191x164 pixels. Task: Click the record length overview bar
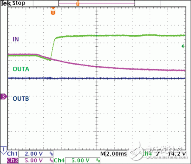97,3
